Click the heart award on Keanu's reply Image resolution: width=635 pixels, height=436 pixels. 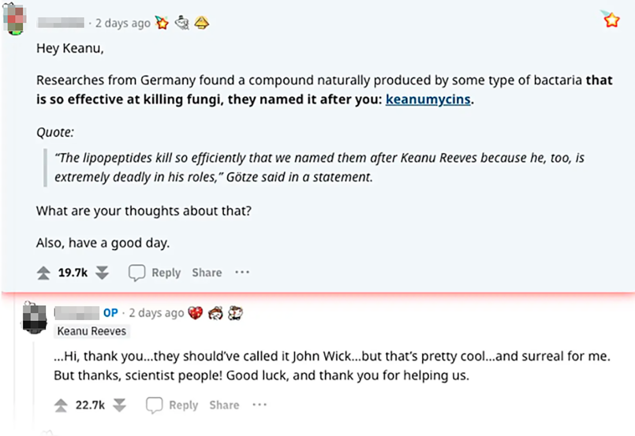[195, 313]
